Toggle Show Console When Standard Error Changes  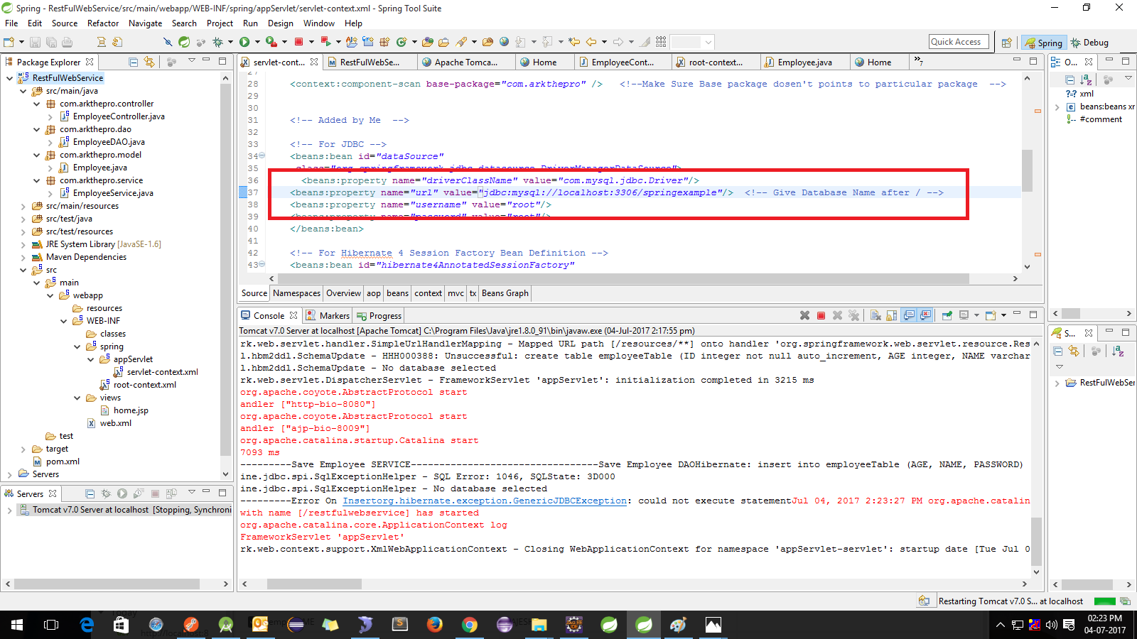click(x=925, y=315)
